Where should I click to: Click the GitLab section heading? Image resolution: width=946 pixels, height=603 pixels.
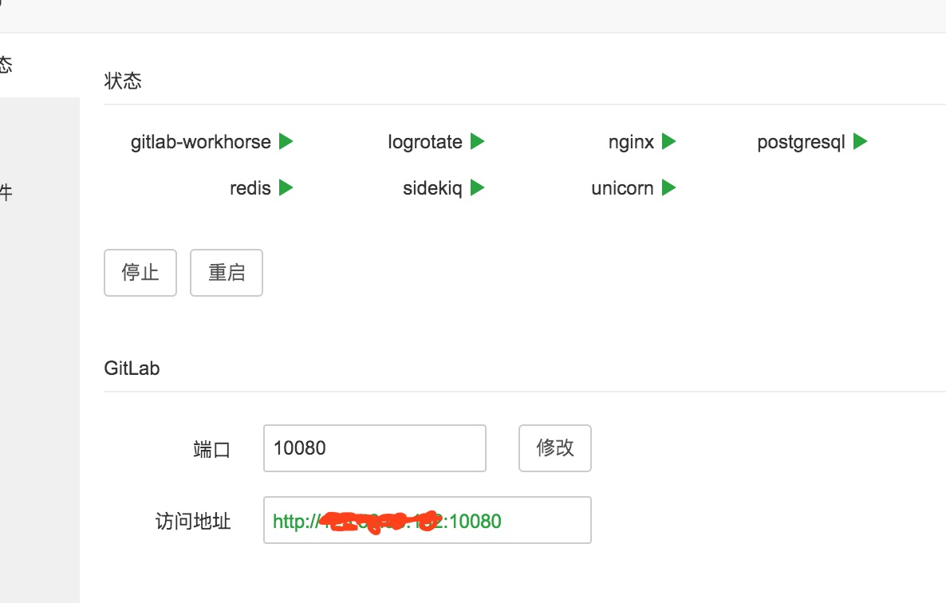pyautogui.click(x=132, y=368)
